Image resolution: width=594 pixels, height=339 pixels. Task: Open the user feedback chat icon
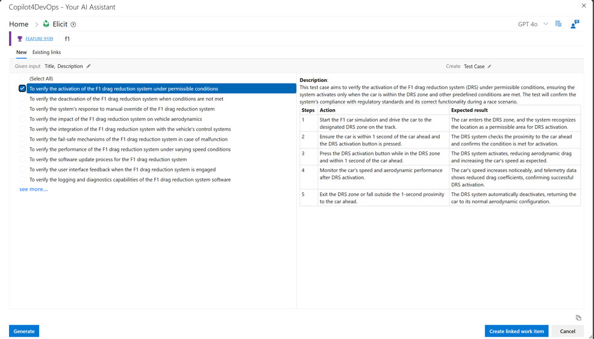575,24
